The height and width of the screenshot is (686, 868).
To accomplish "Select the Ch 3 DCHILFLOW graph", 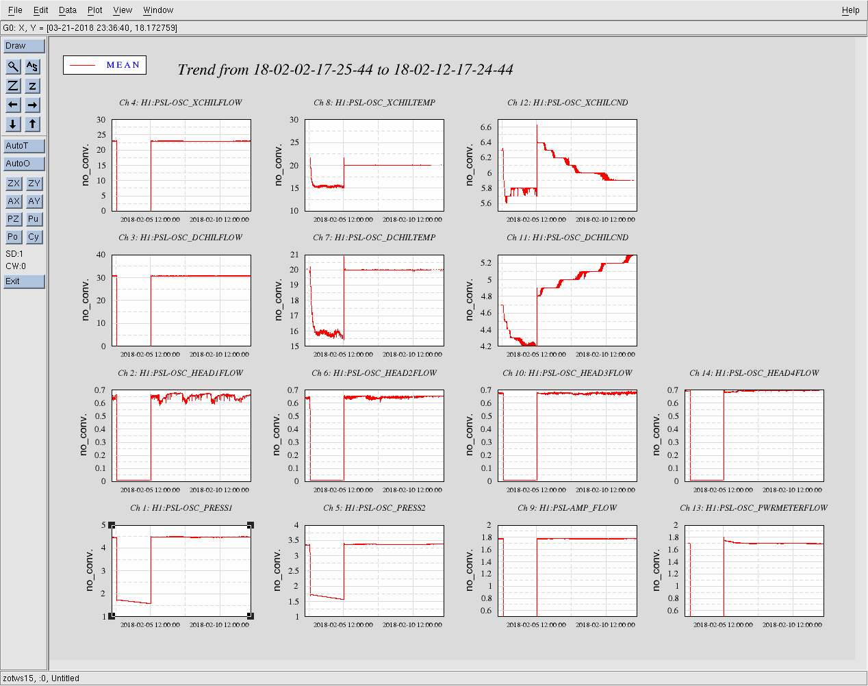I will coord(181,301).
